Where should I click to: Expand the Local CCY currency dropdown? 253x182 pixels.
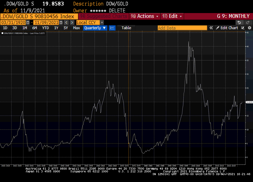[x=102, y=22]
